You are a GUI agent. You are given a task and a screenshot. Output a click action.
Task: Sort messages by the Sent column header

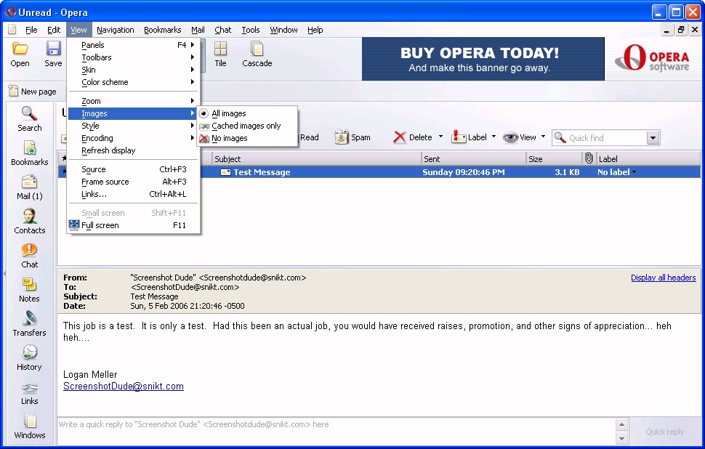coord(472,158)
